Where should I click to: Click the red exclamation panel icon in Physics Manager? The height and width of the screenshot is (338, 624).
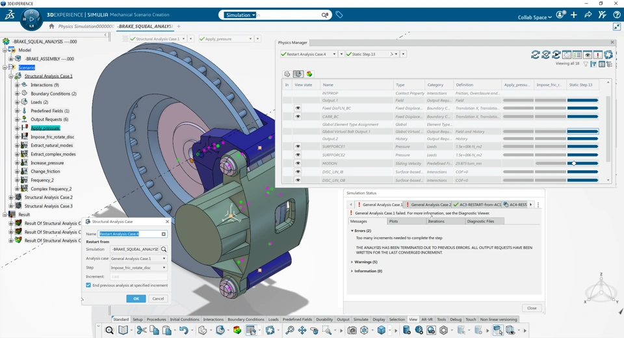click(598, 55)
